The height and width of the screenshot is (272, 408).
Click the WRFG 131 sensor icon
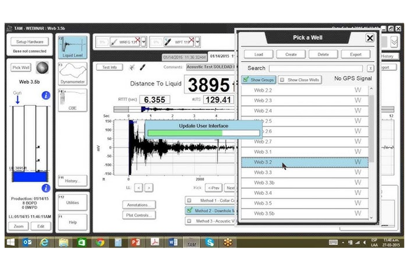[114, 42]
